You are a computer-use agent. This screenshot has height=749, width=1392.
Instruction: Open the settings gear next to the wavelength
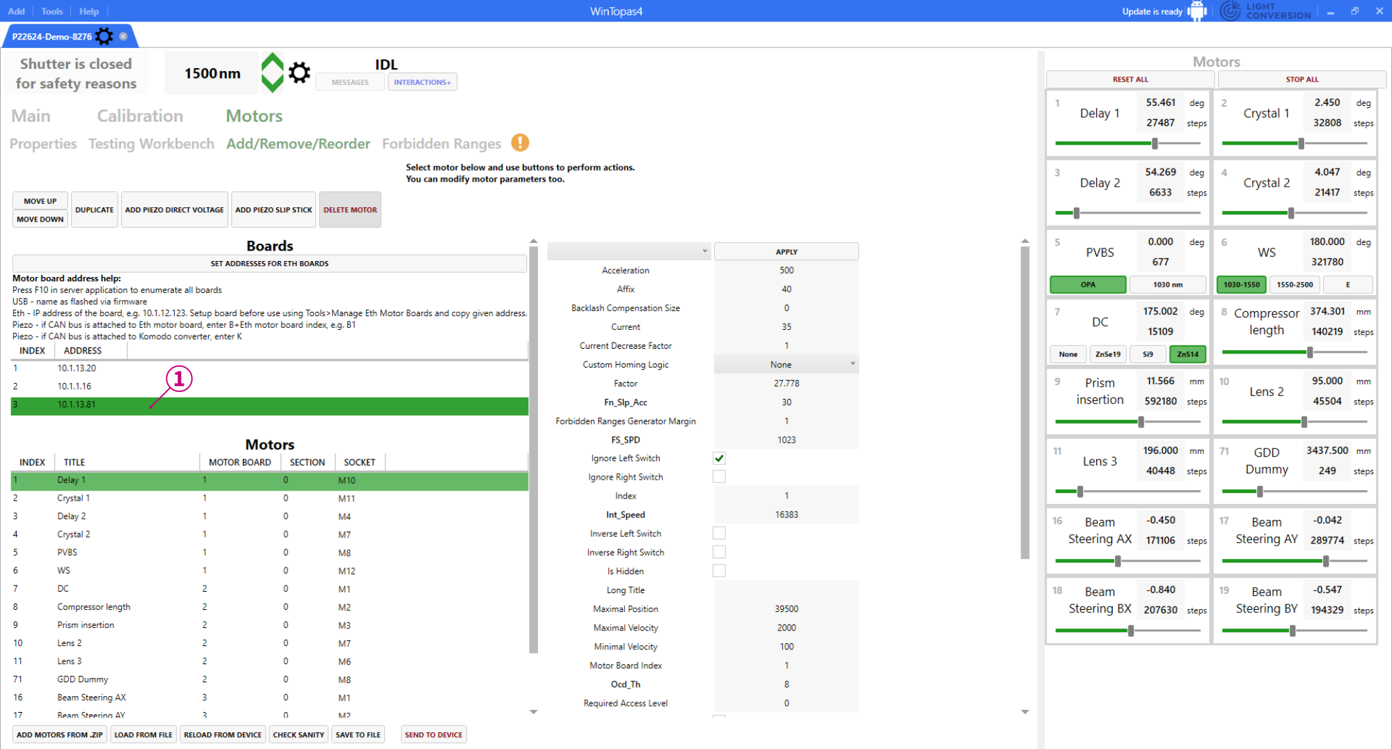[x=300, y=72]
